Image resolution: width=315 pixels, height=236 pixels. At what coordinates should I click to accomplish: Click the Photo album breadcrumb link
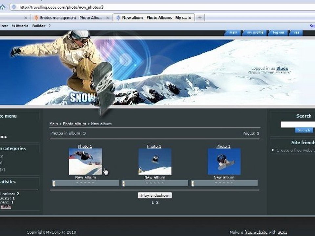[74, 124]
